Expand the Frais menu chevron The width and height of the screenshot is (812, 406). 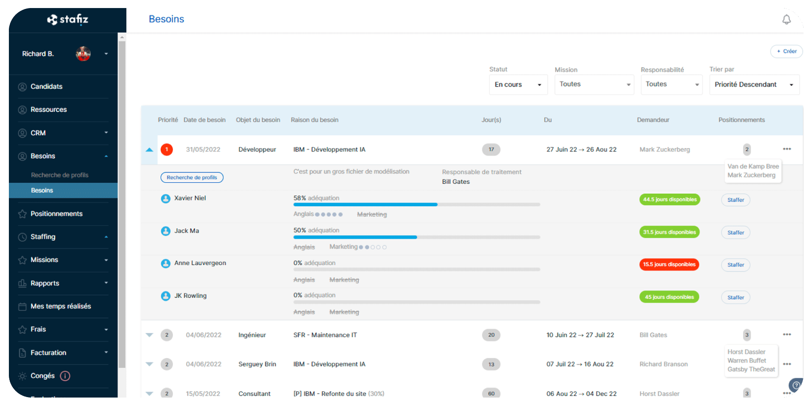[x=106, y=329]
